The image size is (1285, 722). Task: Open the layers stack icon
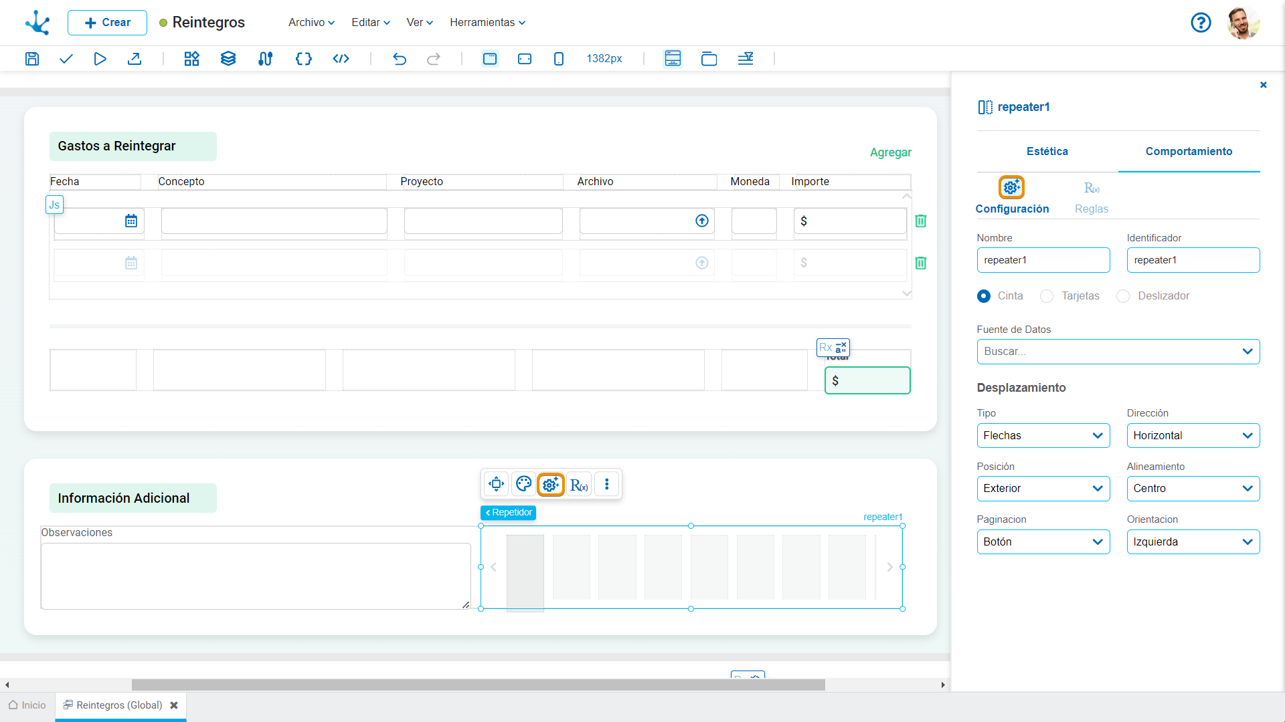tap(228, 59)
